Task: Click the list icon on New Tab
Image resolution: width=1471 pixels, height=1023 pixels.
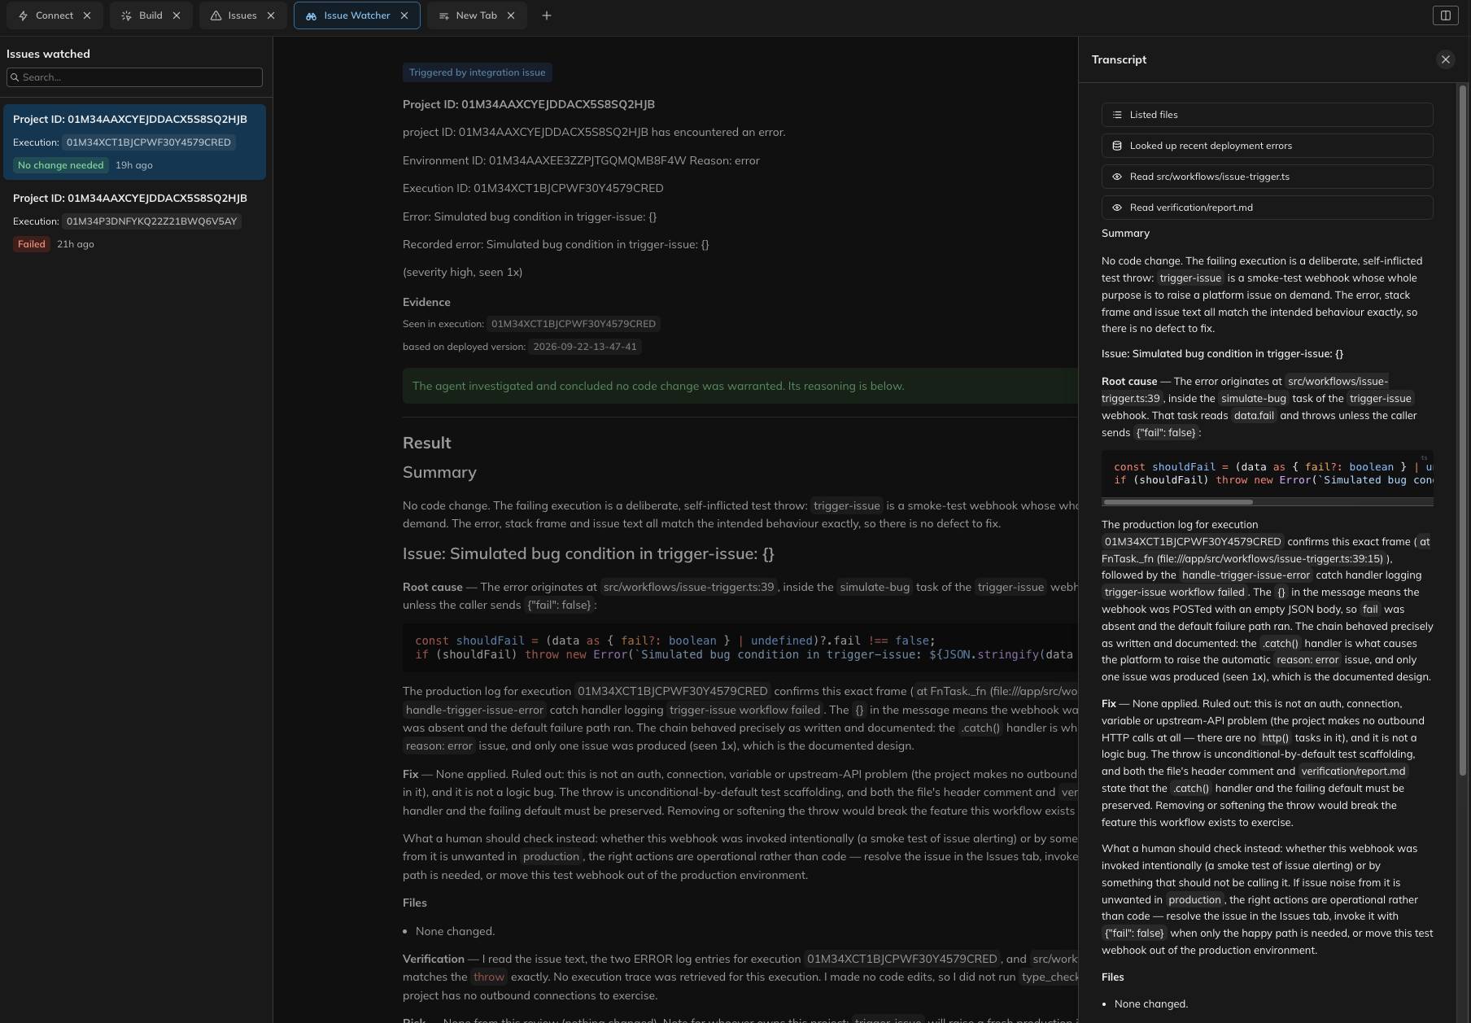Action: (x=443, y=15)
